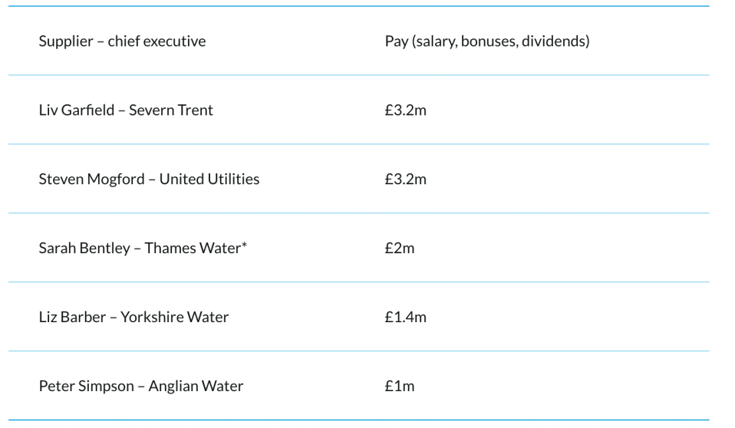Screen dimensions: 735x428
Task: Click Severn Trent's £3.2m pay figure
Action: 405,110
